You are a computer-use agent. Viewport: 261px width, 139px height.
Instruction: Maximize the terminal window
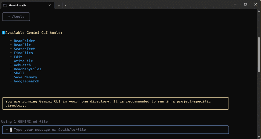pyautogui.click(x=245, y=5)
